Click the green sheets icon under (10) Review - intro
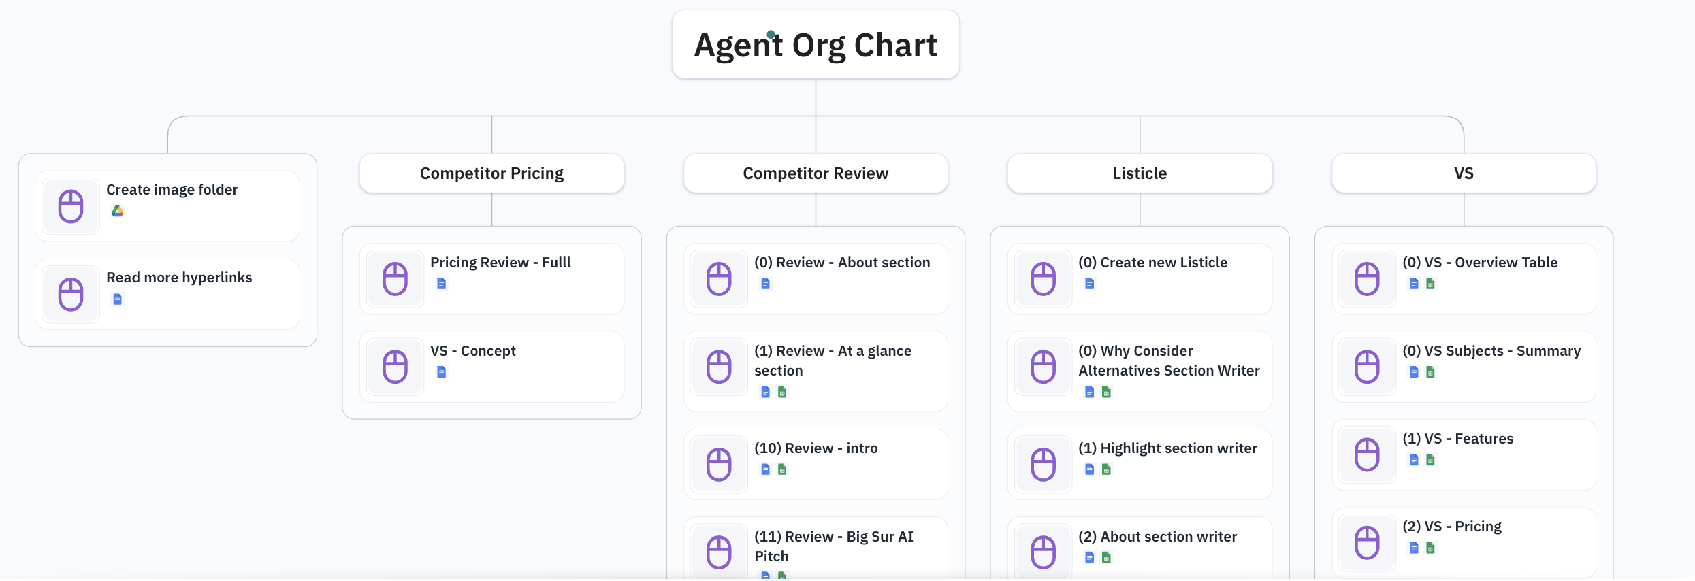Image resolution: width=1695 pixels, height=581 pixels. [x=783, y=469]
